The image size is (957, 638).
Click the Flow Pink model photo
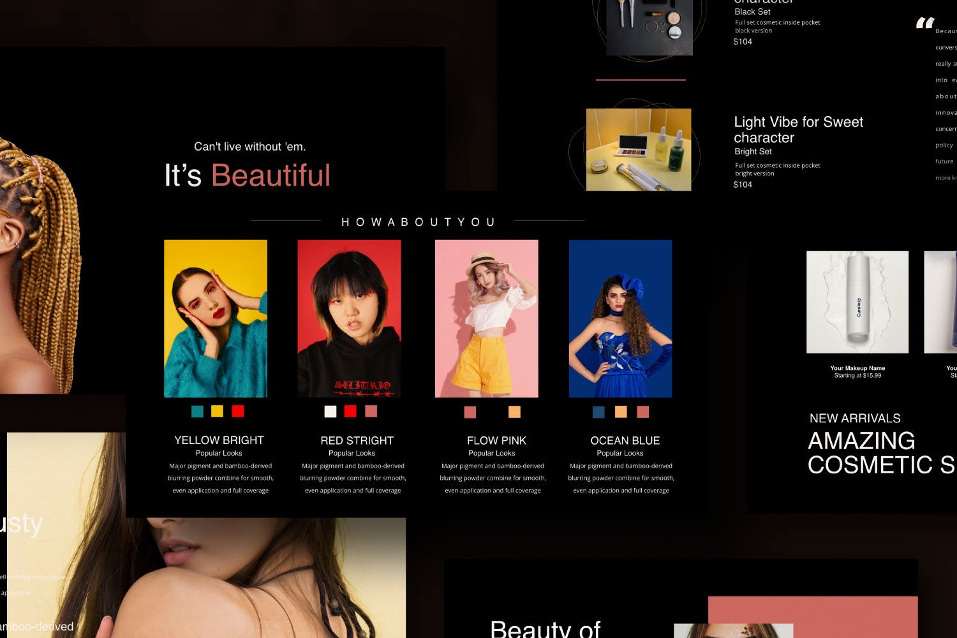[x=486, y=318]
